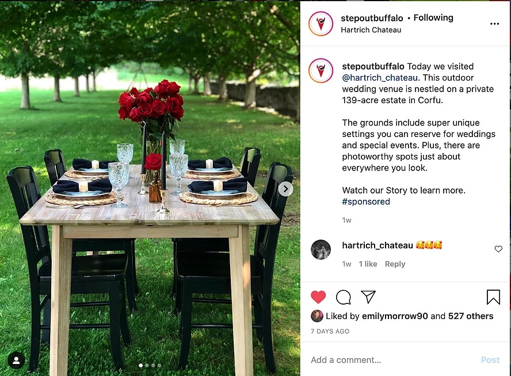The image size is (511, 376).
Task: Follow the @hartrich_chateau mention link
Action: 380,78
